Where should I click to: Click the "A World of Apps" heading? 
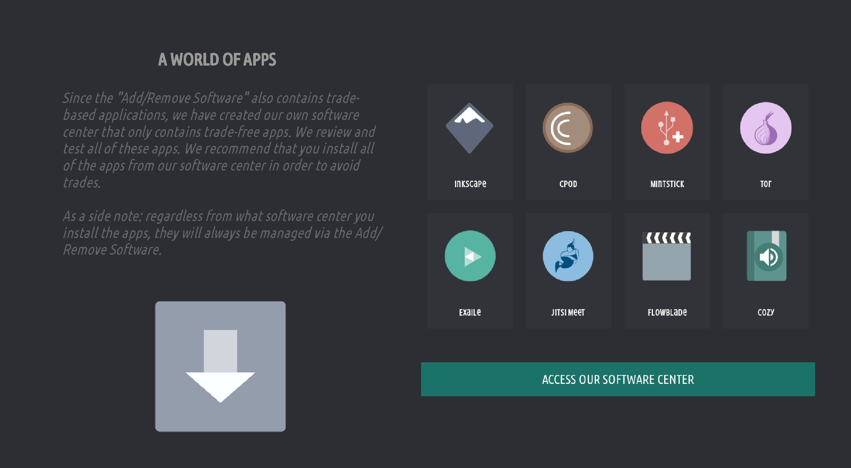click(x=217, y=60)
